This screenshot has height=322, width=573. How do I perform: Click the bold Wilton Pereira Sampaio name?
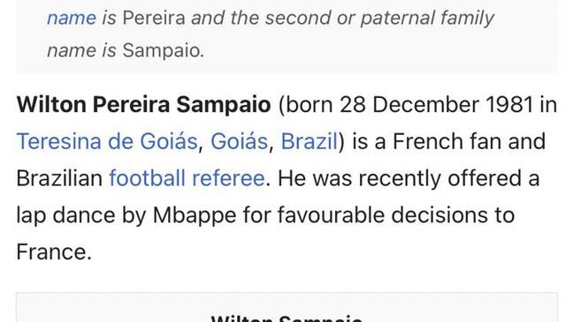143,105
